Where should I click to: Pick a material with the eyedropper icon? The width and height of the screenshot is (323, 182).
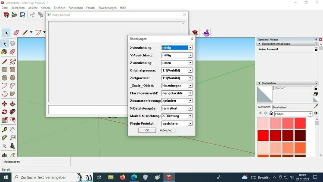tap(316, 106)
